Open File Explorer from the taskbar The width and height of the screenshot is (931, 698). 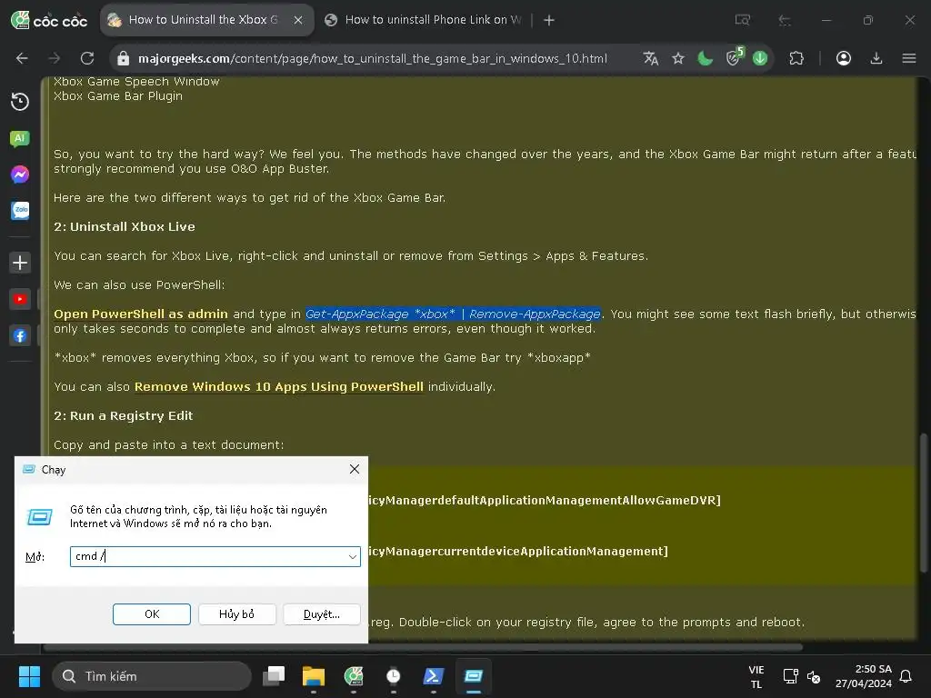point(314,676)
